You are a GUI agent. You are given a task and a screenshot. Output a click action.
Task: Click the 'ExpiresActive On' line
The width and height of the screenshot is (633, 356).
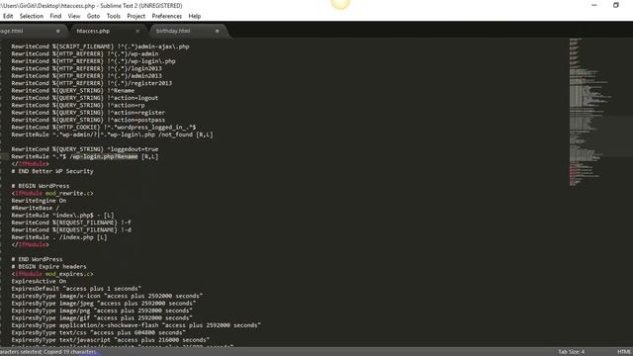pyautogui.click(x=39, y=281)
